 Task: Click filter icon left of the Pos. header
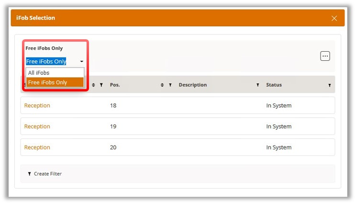(x=101, y=85)
